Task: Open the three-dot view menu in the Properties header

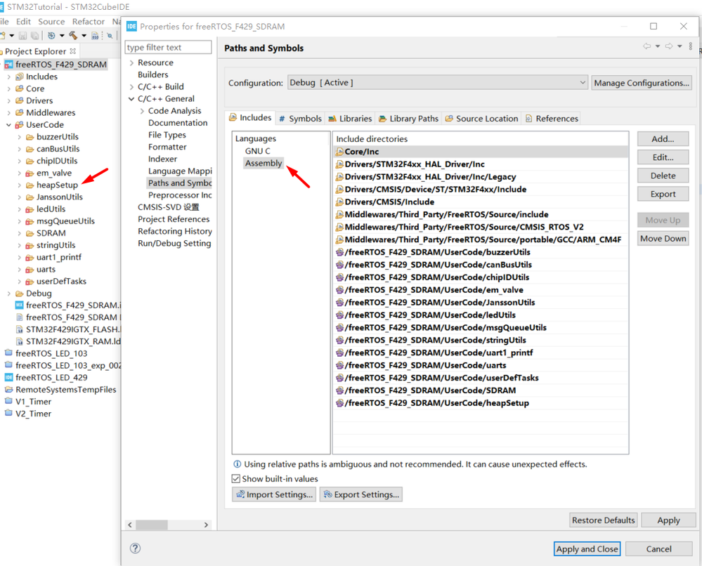Action: click(x=691, y=46)
